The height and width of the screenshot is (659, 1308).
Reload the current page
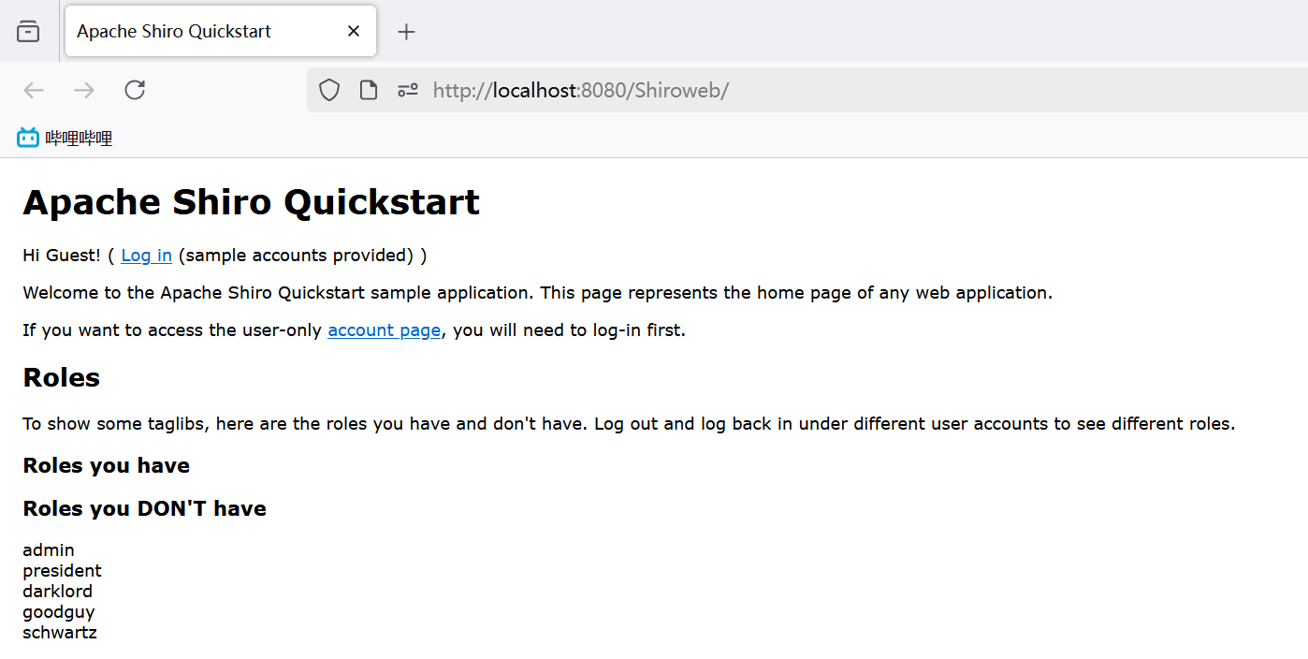135,90
